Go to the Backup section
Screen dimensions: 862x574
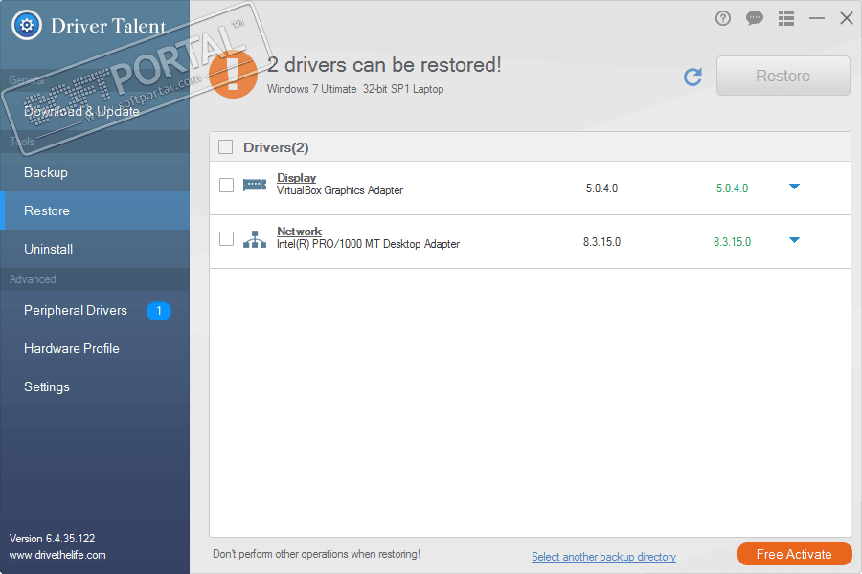pyautogui.click(x=95, y=172)
